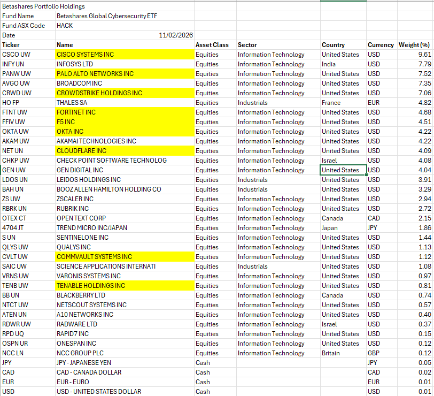Select the JPY - JAPANESE YEN cell
The width and height of the screenshot is (434, 396).
point(124,363)
